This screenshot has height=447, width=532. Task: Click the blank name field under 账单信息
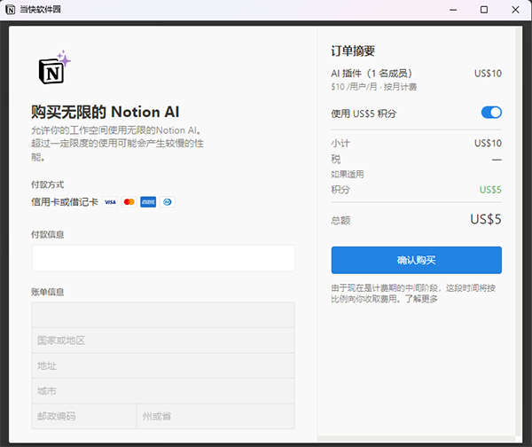(x=163, y=315)
